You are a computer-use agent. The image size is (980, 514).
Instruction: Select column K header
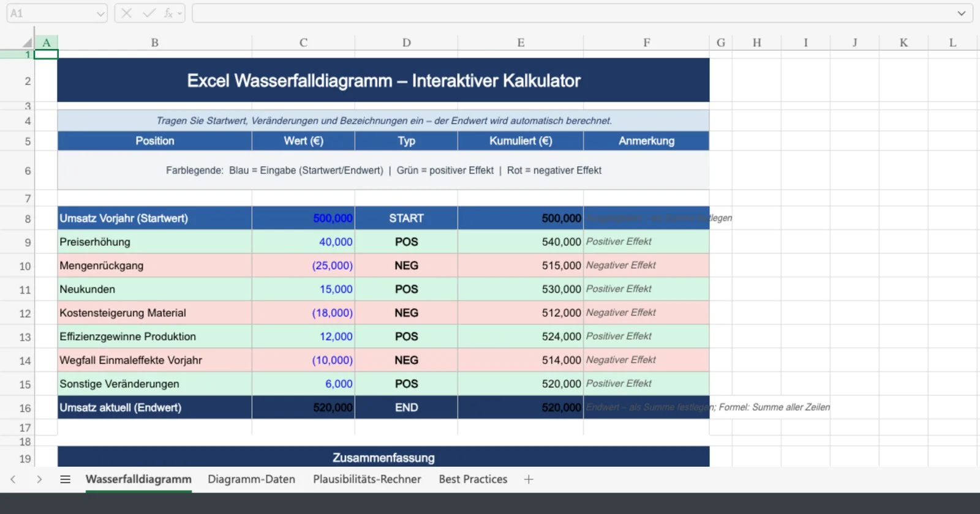pos(903,42)
